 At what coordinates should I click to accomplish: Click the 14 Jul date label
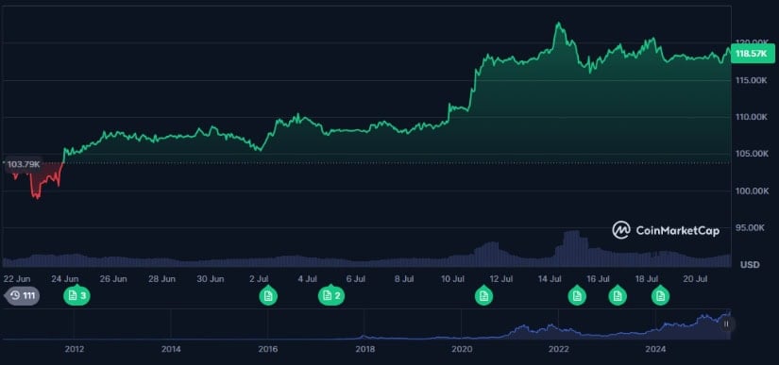tap(550, 279)
